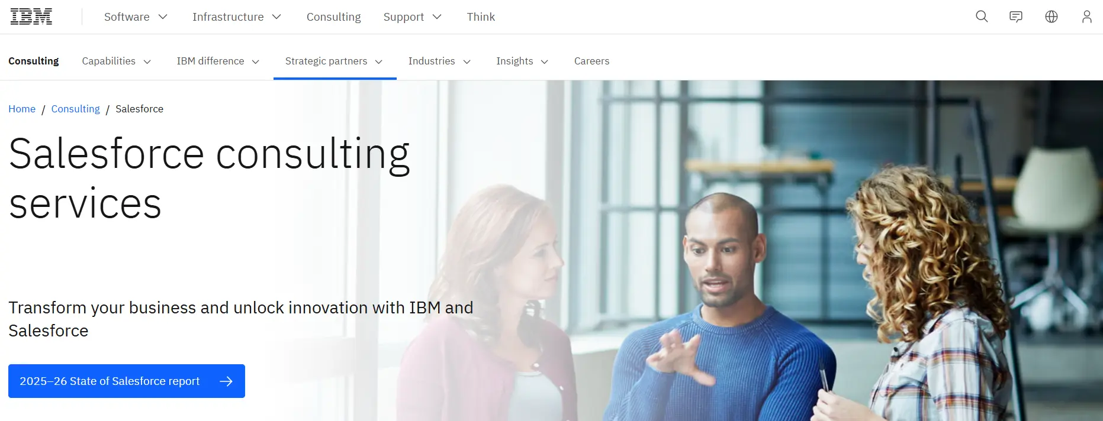
Task: Expand the Software menu chevron
Action: pos(163,17)
